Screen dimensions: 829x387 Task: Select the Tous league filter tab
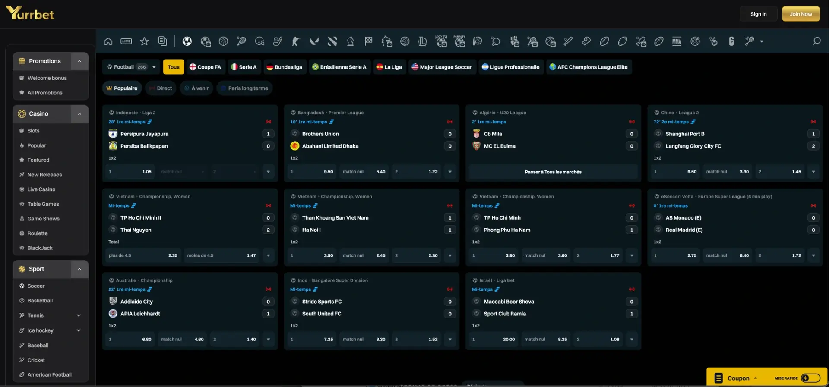pyautogui.click(x=174, y=67)
